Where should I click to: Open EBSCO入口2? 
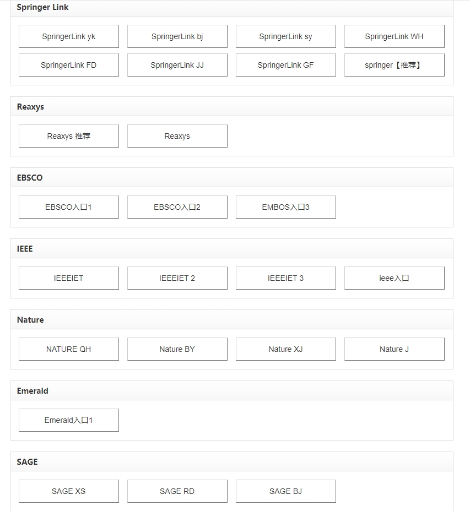[x=177, y=207]
